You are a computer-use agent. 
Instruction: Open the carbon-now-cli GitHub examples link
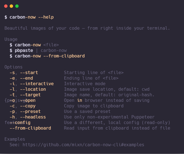pyautogui.click(x=83, y=145)
